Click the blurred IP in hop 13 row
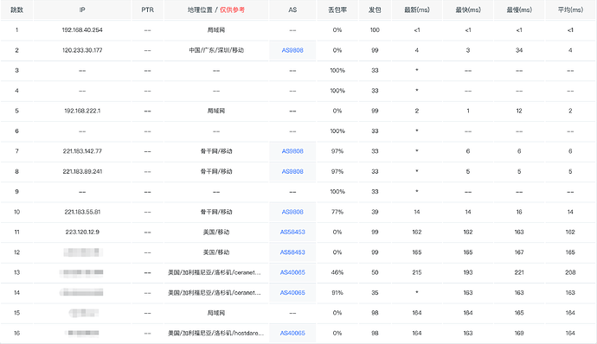This screenshot has width=597, height=344. click(x=81, y=272)
